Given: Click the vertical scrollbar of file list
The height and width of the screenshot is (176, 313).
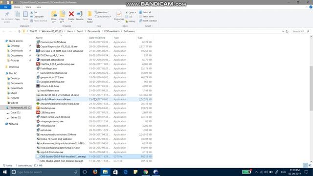Looking at the screenshot, I should [311, 88].
